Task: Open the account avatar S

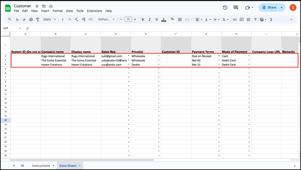Action: tap(293, 8)
